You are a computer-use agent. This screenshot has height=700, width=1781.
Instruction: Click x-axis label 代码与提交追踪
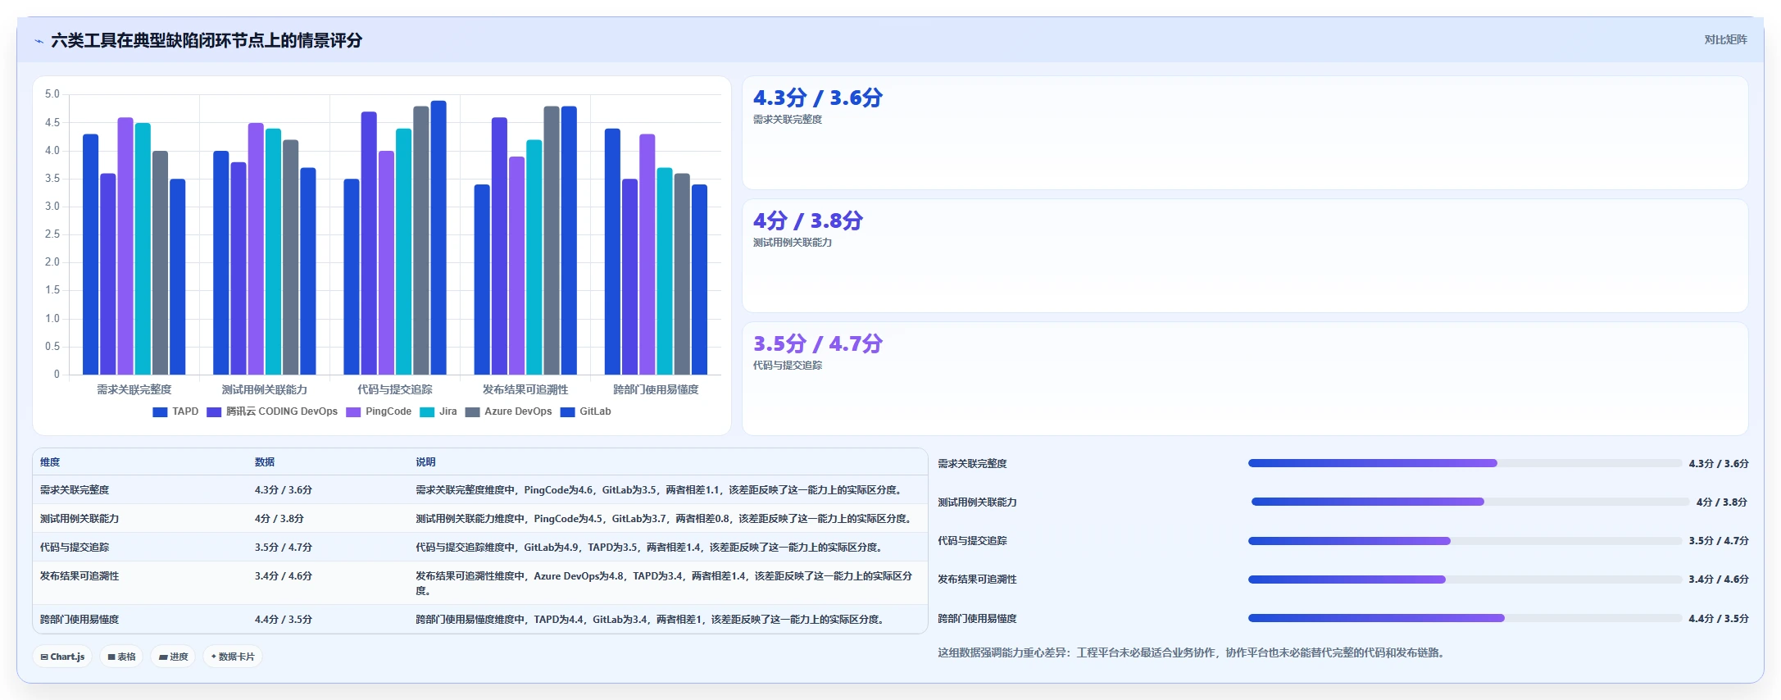pyautogui.click(x=395, y=389)
